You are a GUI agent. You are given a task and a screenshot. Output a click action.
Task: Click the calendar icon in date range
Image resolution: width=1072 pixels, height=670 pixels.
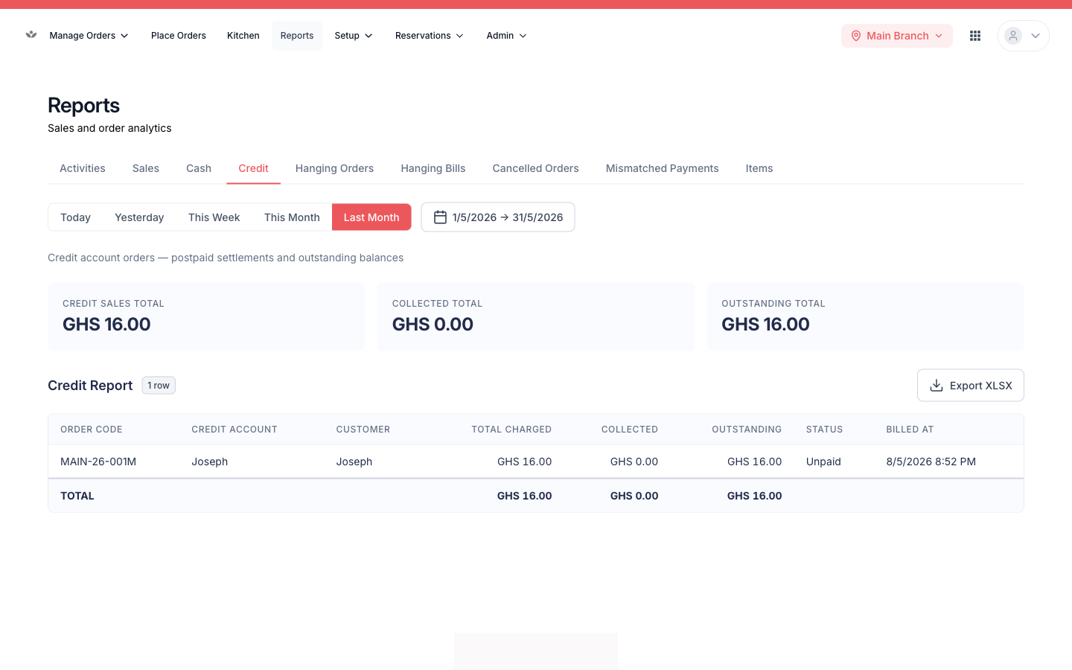(440, 217)
